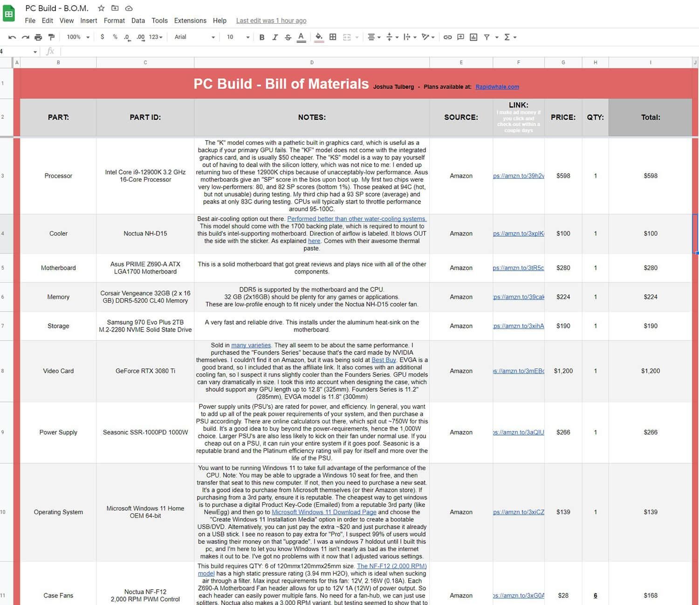Open text rotation dropdown
The image size is (699, 605).
tap(428, 37)
